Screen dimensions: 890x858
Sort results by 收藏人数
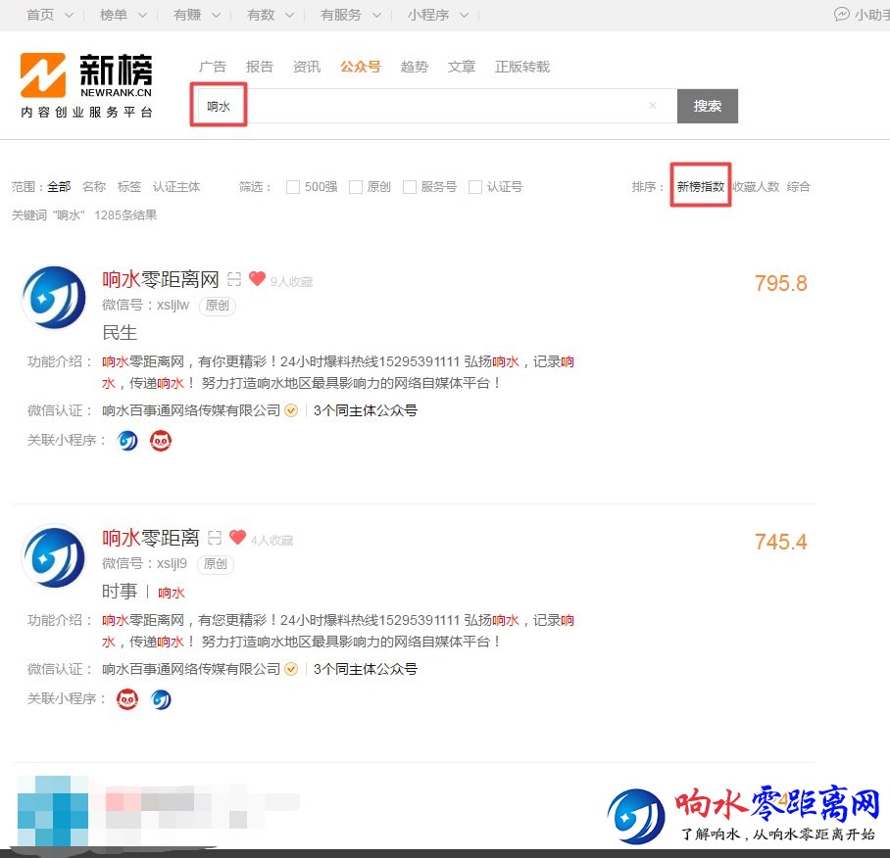pos(756,186)
